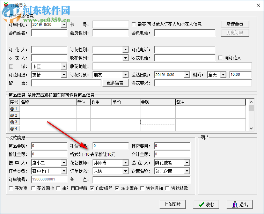Click the time field showing 10:00
The width and height of the screenshot is (264, 214).
(x=241, y=75)
